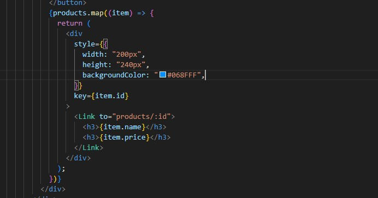Click the item.name expression in h3

[122, 127]
